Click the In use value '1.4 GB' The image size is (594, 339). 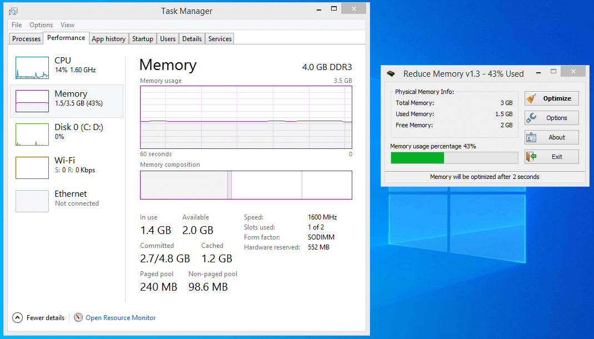click(x=156, y=230)
